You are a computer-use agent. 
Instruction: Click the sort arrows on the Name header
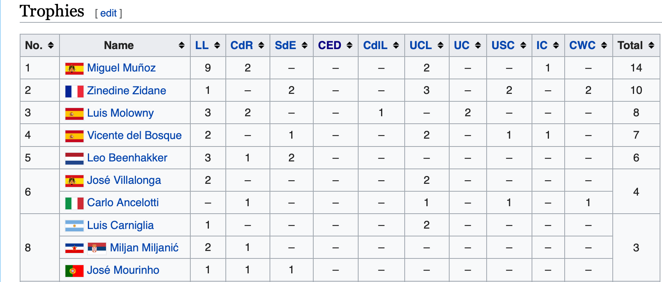182,45
